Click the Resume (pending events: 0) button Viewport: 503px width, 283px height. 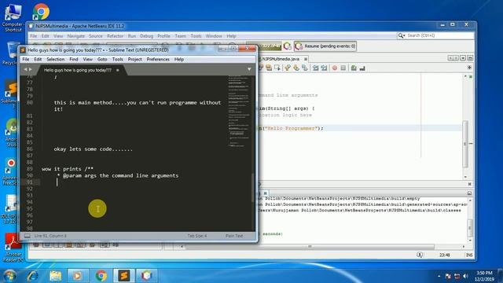(x=325, y=46)
